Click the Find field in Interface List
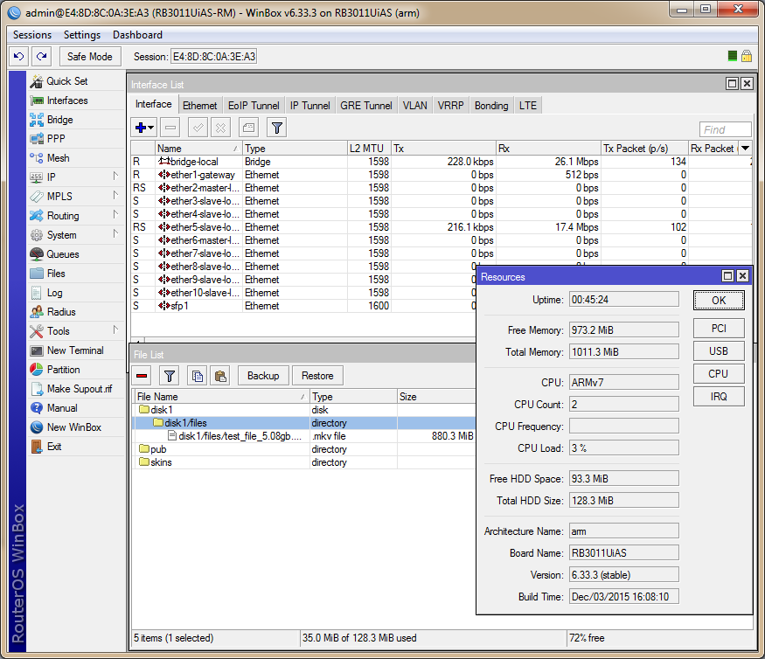The height and width of the screenshot is (659, 765). (x=725, y=129)
